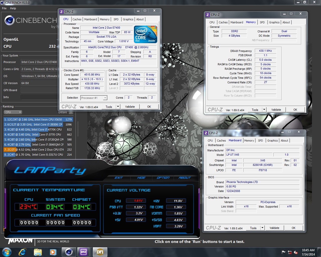Image resolution: width=321 pixels, height=257 pixels.
Task: Click the CPU-Z taskbar icon
Action: (84, 252)
